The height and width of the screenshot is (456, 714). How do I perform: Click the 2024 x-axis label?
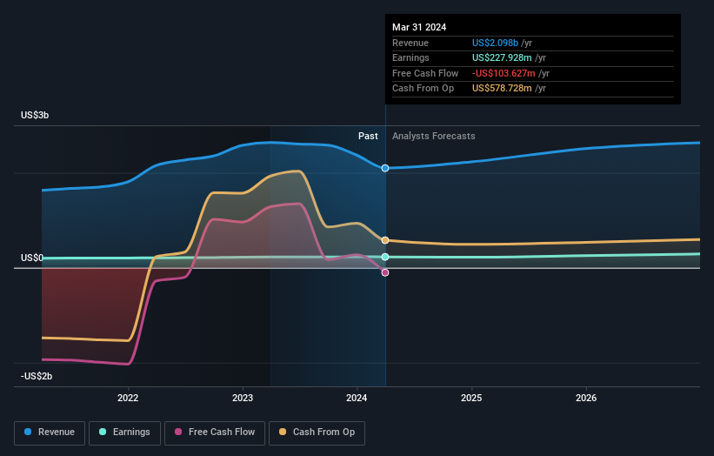pyautogui.click(x=357, y=398)
